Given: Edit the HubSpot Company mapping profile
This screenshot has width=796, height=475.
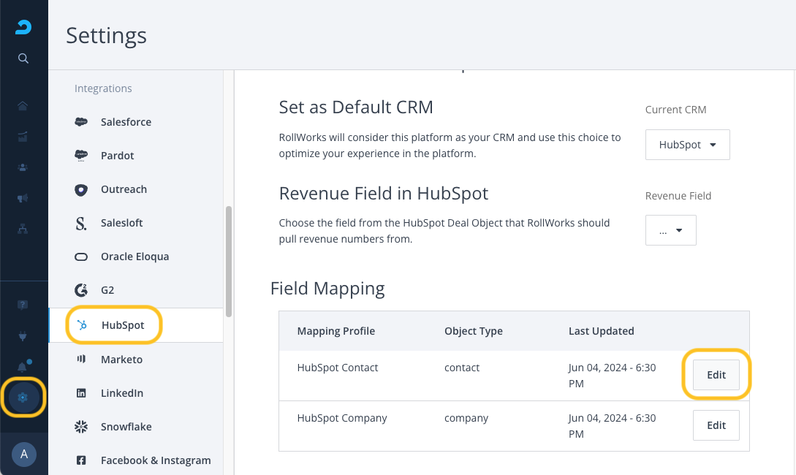Looking at the screenshot, I should tap(716, 425).
